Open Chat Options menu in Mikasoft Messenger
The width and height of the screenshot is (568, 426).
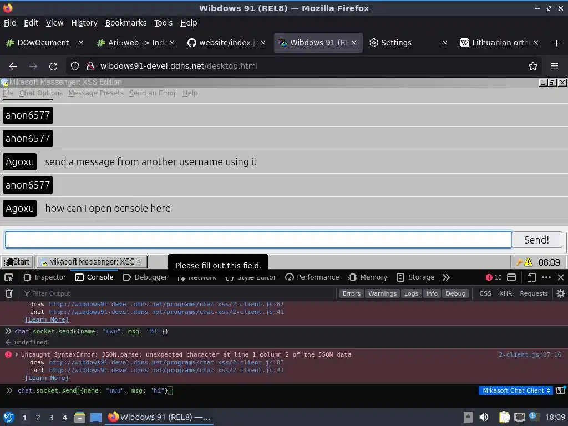[x=41, y=93]
